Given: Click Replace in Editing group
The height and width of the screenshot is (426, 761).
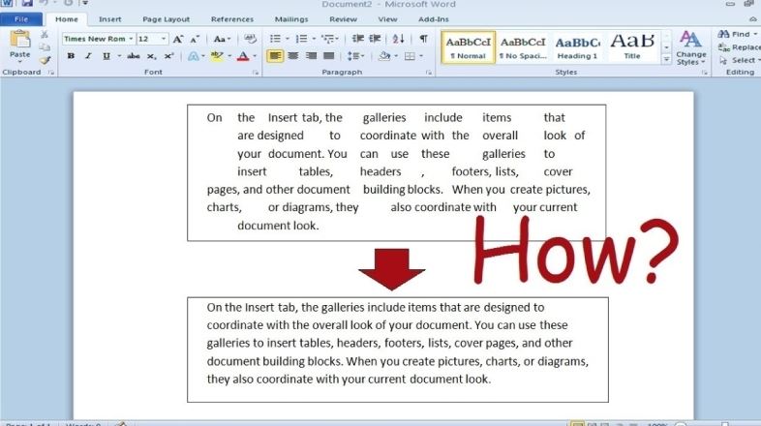Looking at the screenshot, I should [x=739, y=47].
